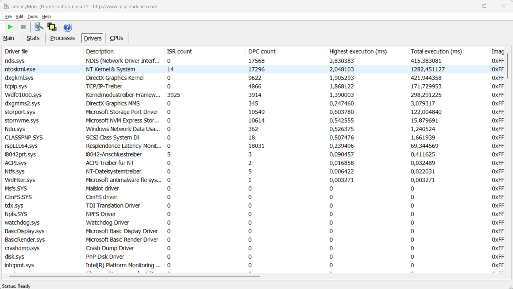Click the gray stop monitoring icon

[x=23, y=27]
